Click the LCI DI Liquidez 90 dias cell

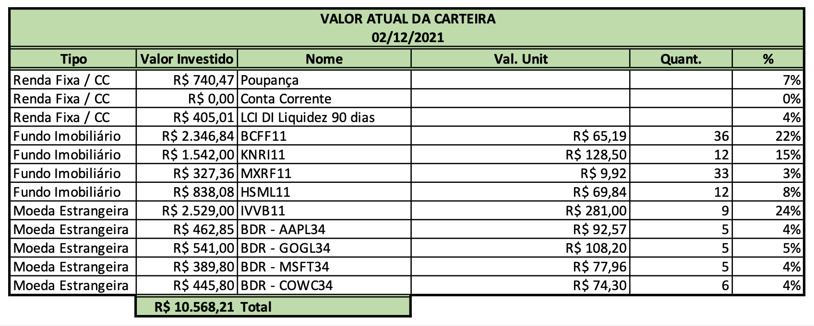coord(324,117)
